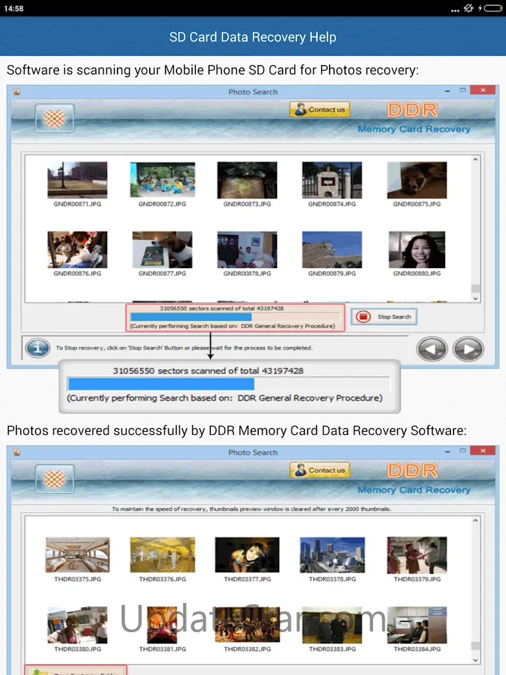
Task: Select thumbnail GNDR00879.JPG
Action: [331, 250]
